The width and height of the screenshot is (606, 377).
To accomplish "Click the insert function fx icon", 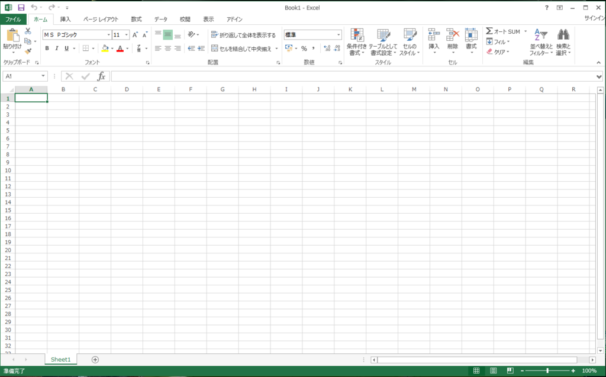I will [x=101, y=76].
